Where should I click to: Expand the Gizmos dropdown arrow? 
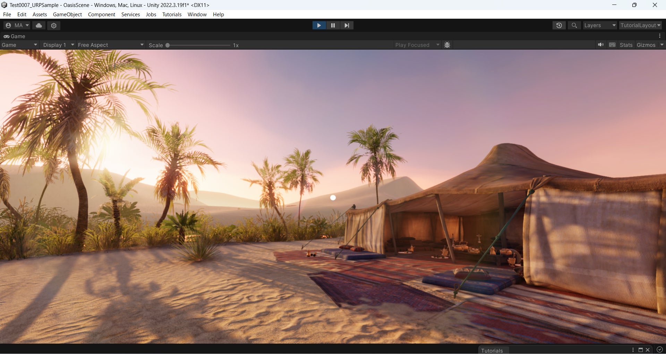tap(662, 45)
